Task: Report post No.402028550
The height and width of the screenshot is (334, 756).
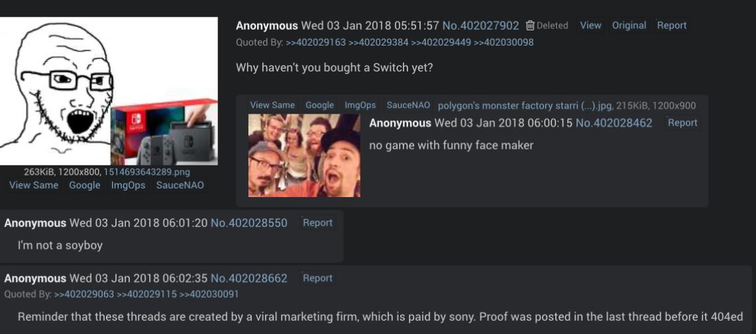Action: pyautogui.click(x=317, y=223)
